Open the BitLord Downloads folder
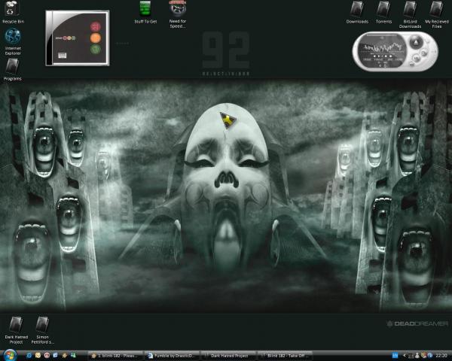 (x=410, y=14)
